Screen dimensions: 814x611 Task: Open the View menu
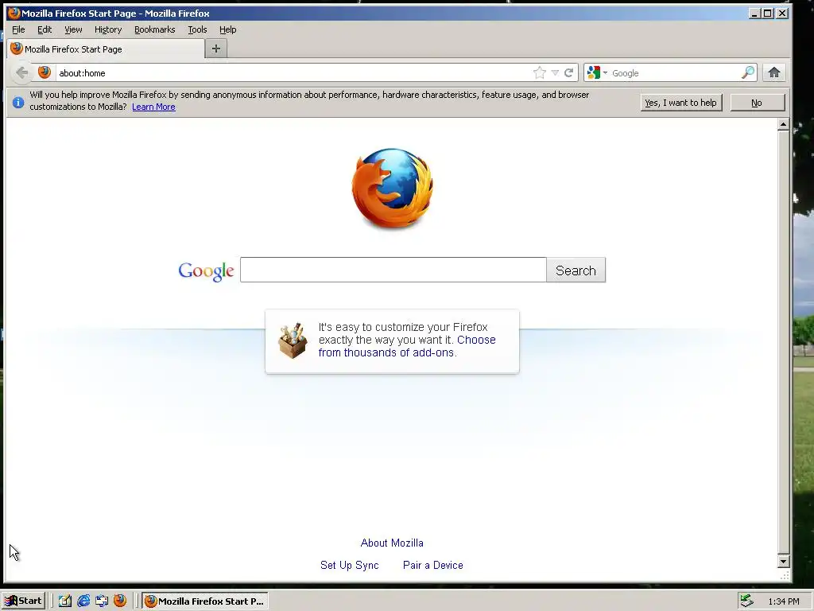pyautogui.click(x=73, y=29)
